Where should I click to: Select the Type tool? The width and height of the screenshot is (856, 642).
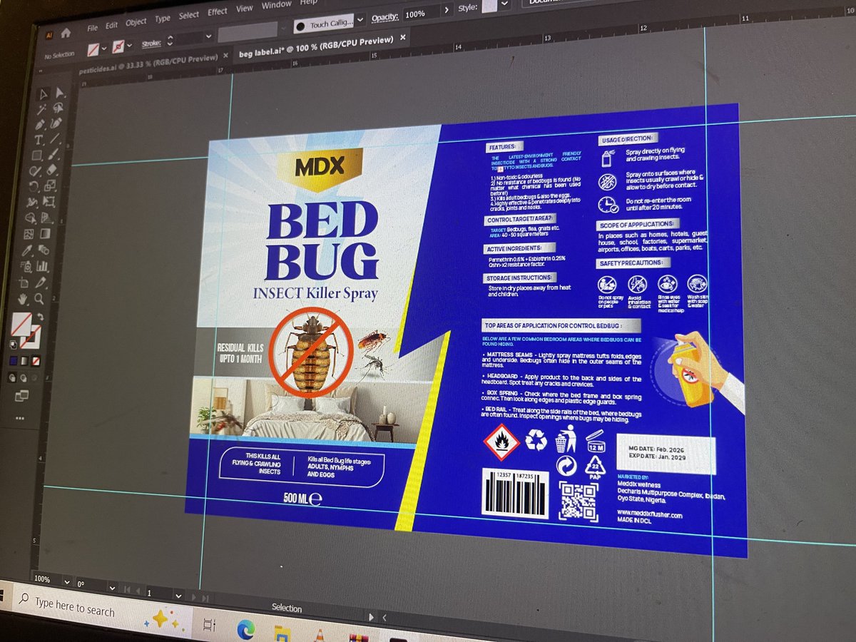tap(38, 140)
